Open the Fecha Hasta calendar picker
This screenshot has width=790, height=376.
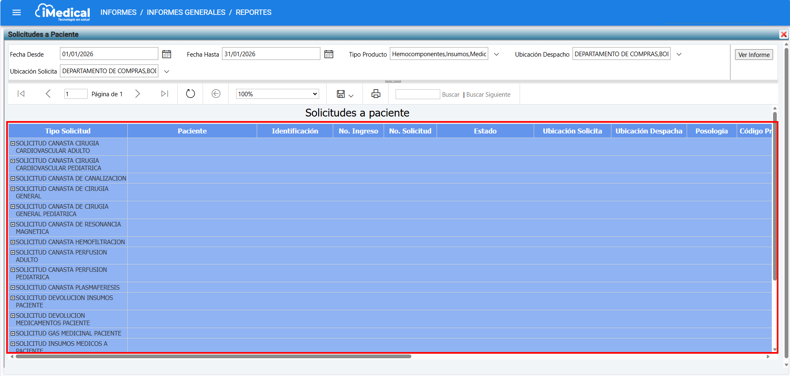tap(329, 54)
